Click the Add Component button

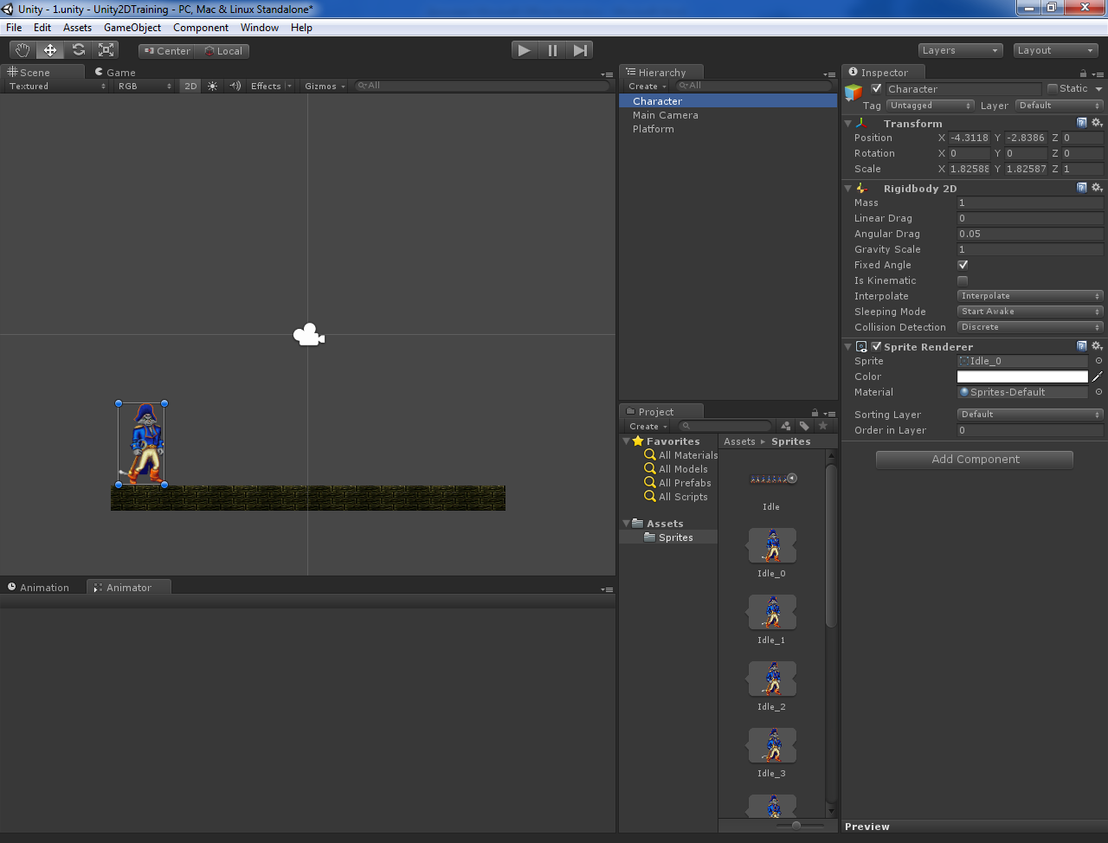975,460
